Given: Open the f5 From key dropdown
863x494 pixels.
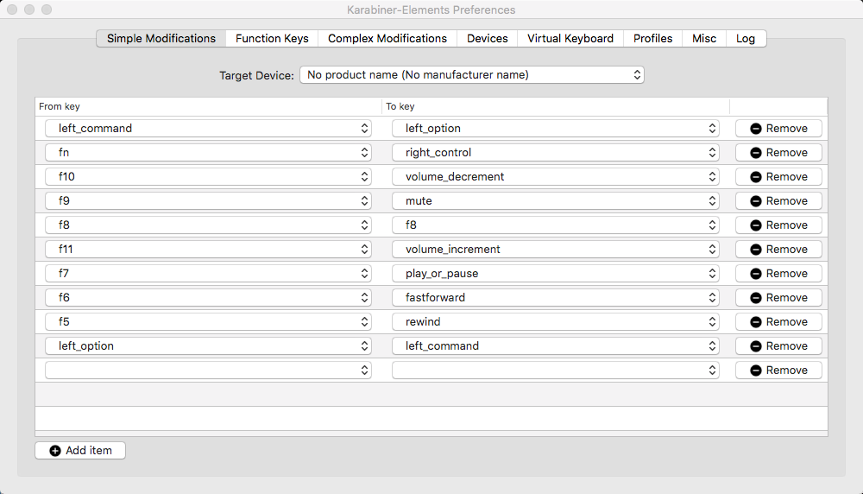Looking at the screenshot, I should [x=208, y=322].
